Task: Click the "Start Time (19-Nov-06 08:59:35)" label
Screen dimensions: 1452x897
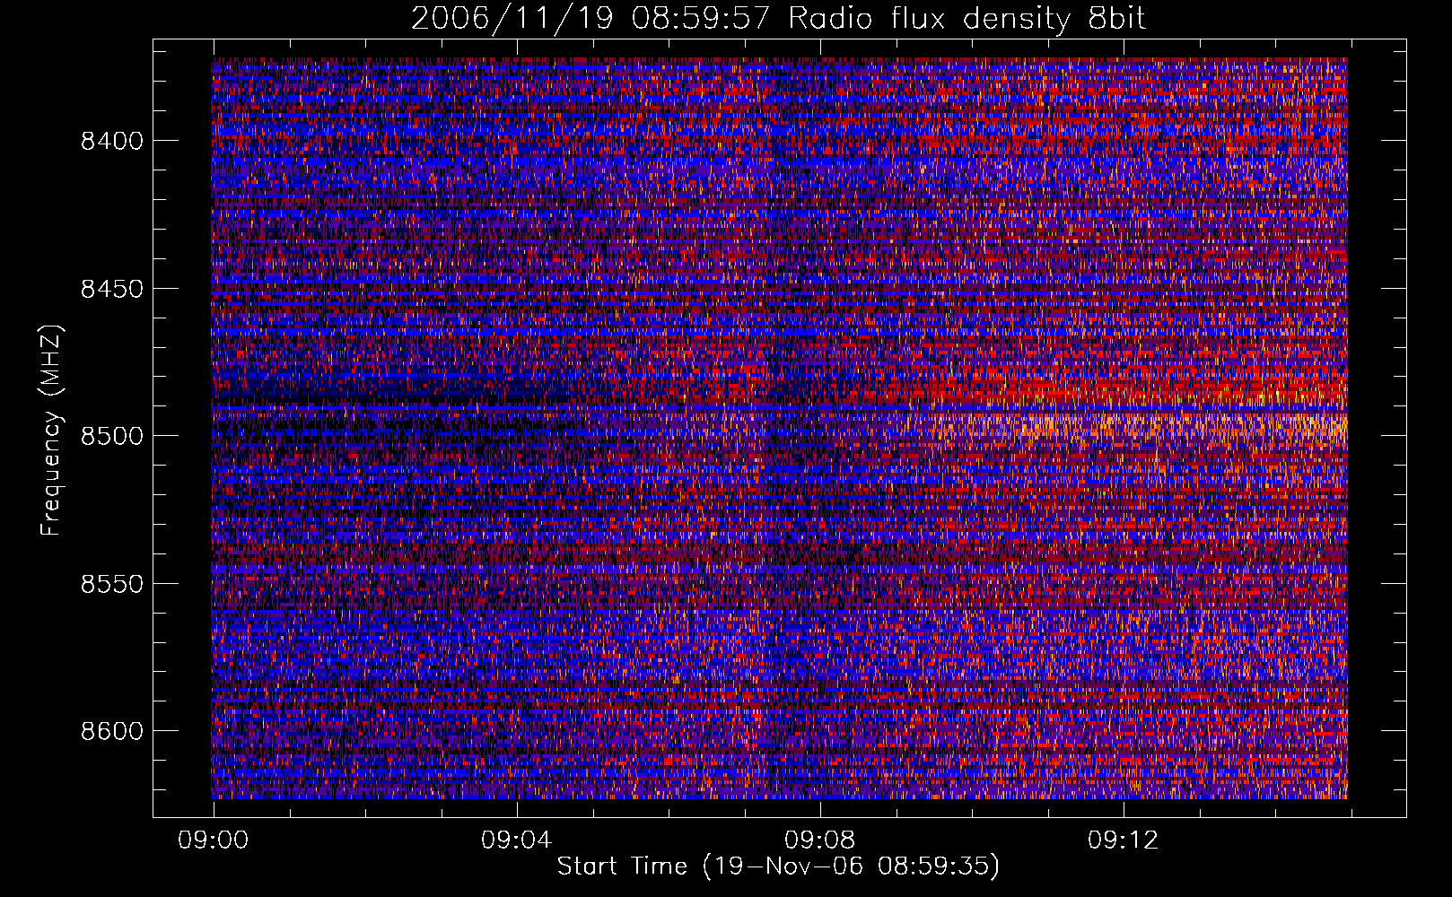Action: 778,867
